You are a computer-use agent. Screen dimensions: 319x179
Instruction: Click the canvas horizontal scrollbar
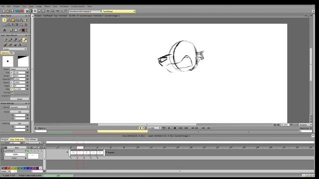click(148, 125)
